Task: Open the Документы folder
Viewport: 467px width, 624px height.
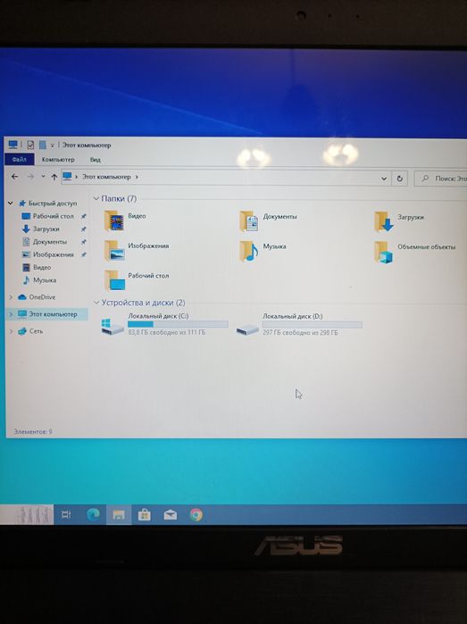Action: point(268,220)
